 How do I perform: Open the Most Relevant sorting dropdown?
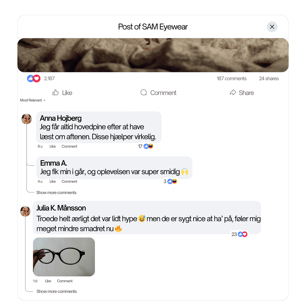click(33, 100)
